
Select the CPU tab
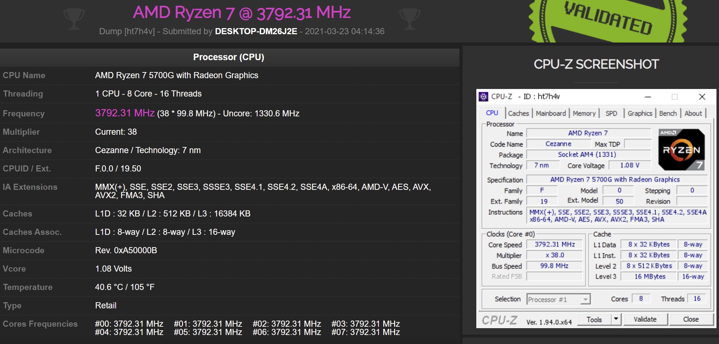pos(492,113)
